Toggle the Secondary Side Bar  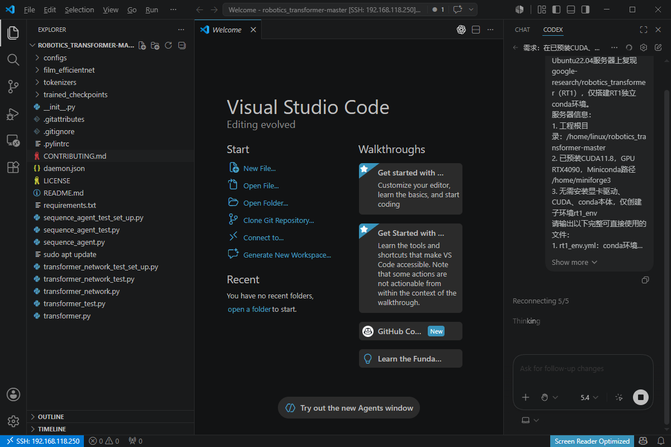pos(585,9)
